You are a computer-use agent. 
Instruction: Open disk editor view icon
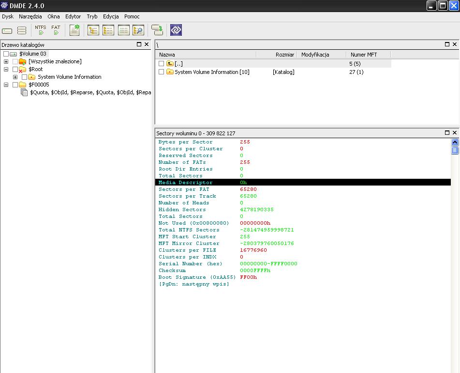coord(123,30)
